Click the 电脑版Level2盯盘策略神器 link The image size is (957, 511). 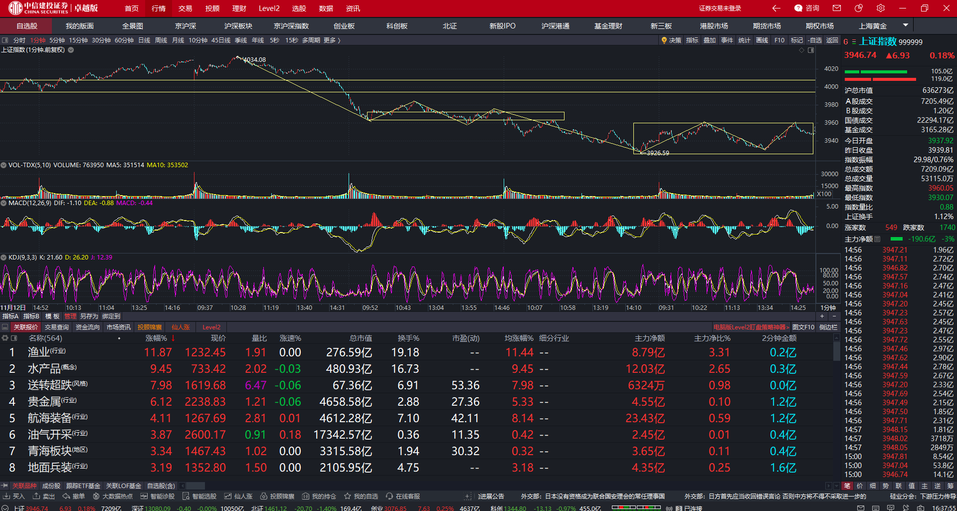click(x=751, y=327)
